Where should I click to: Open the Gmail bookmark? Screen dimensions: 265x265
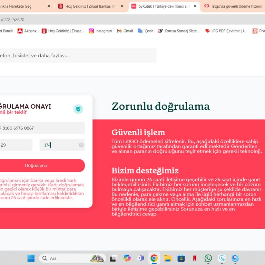coord(125,31)
